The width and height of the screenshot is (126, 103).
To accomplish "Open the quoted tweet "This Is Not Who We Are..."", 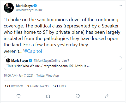I will (63, 63).
